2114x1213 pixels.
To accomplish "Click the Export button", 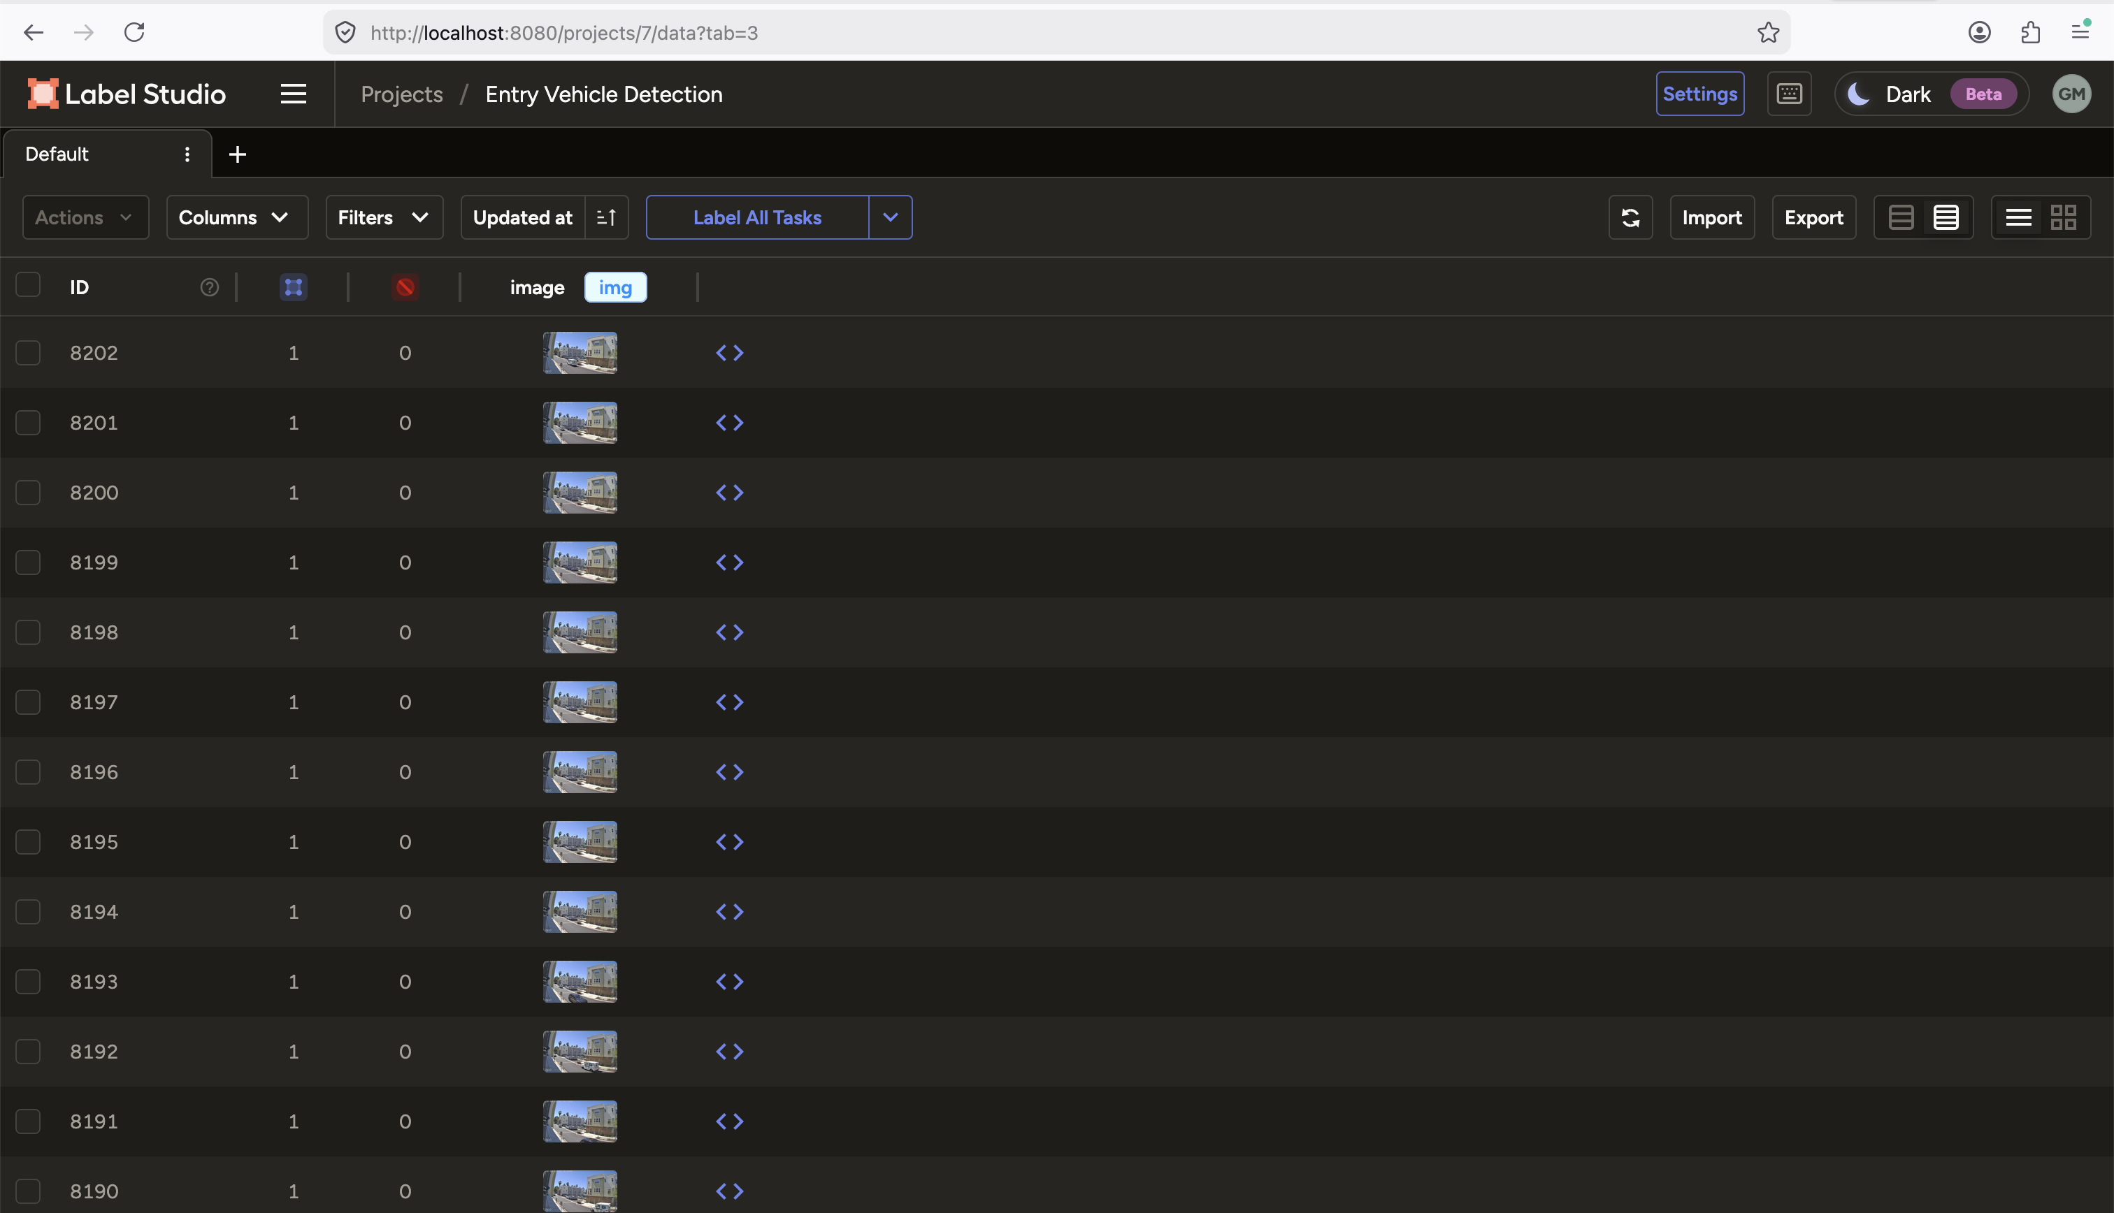I will click(1813, 217).
